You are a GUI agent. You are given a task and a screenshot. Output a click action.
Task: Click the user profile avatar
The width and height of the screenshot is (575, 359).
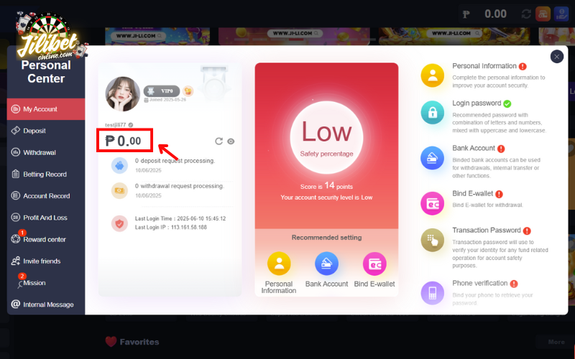(x=122, y=94)
